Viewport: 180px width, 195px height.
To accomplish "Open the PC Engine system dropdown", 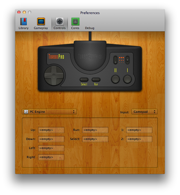I will coord(49,112).
